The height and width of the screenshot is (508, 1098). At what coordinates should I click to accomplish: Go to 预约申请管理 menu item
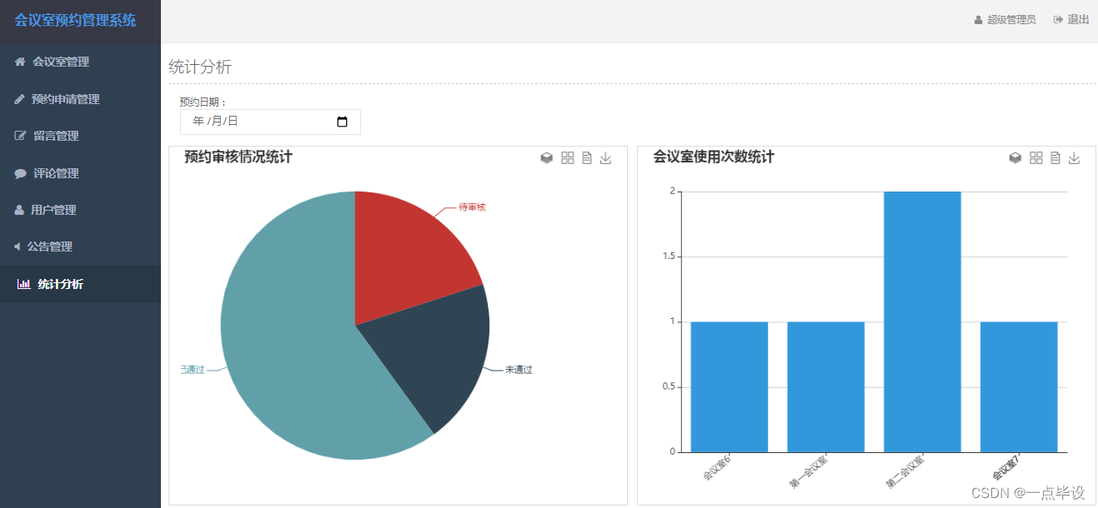coord(80,99)
